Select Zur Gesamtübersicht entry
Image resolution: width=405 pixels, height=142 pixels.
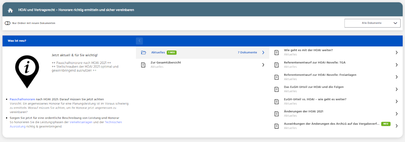click(166, 63)
